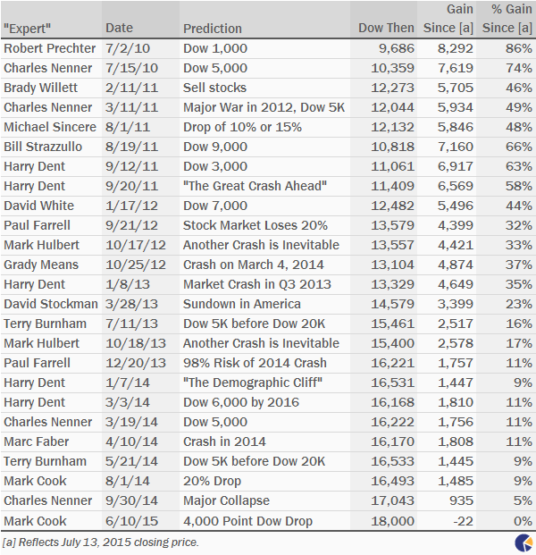536x555 pixels.
Task: Select the David Stockman name cell
Action: 51,304
